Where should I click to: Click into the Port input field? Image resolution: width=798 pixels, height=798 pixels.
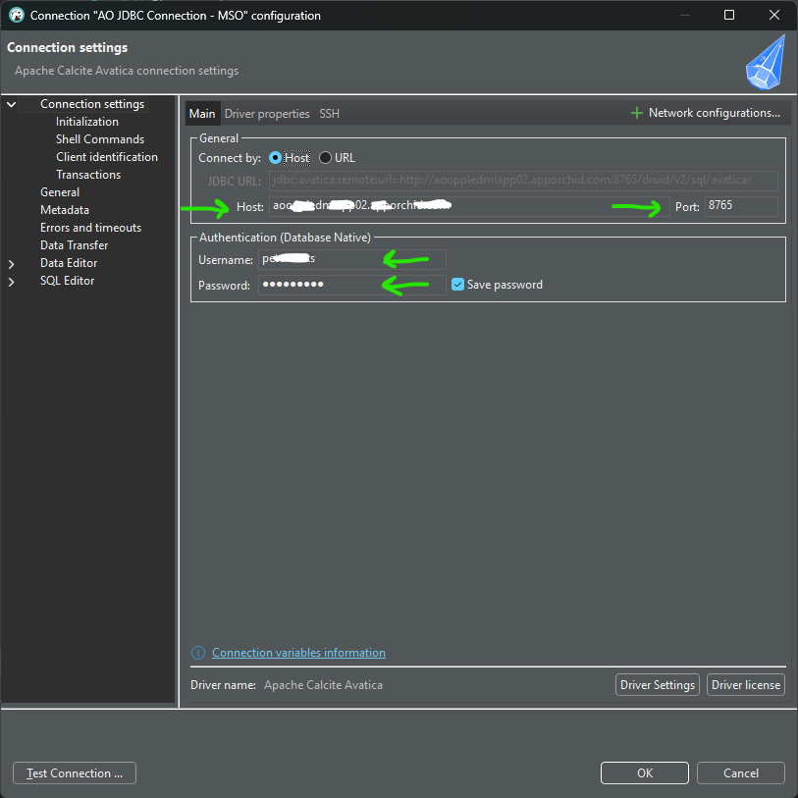point(740,206)
